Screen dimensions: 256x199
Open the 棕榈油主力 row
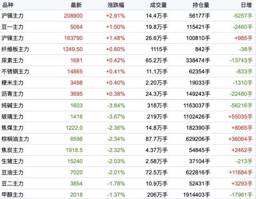coord(16,139)
